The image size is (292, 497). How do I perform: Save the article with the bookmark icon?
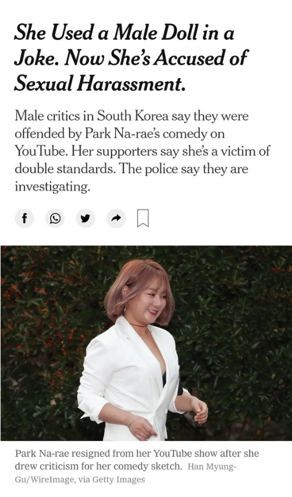[143, 218]
